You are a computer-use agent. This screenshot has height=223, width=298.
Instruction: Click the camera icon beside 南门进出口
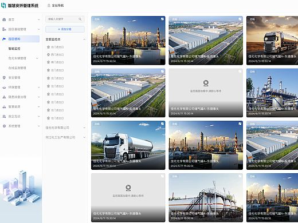48,62
